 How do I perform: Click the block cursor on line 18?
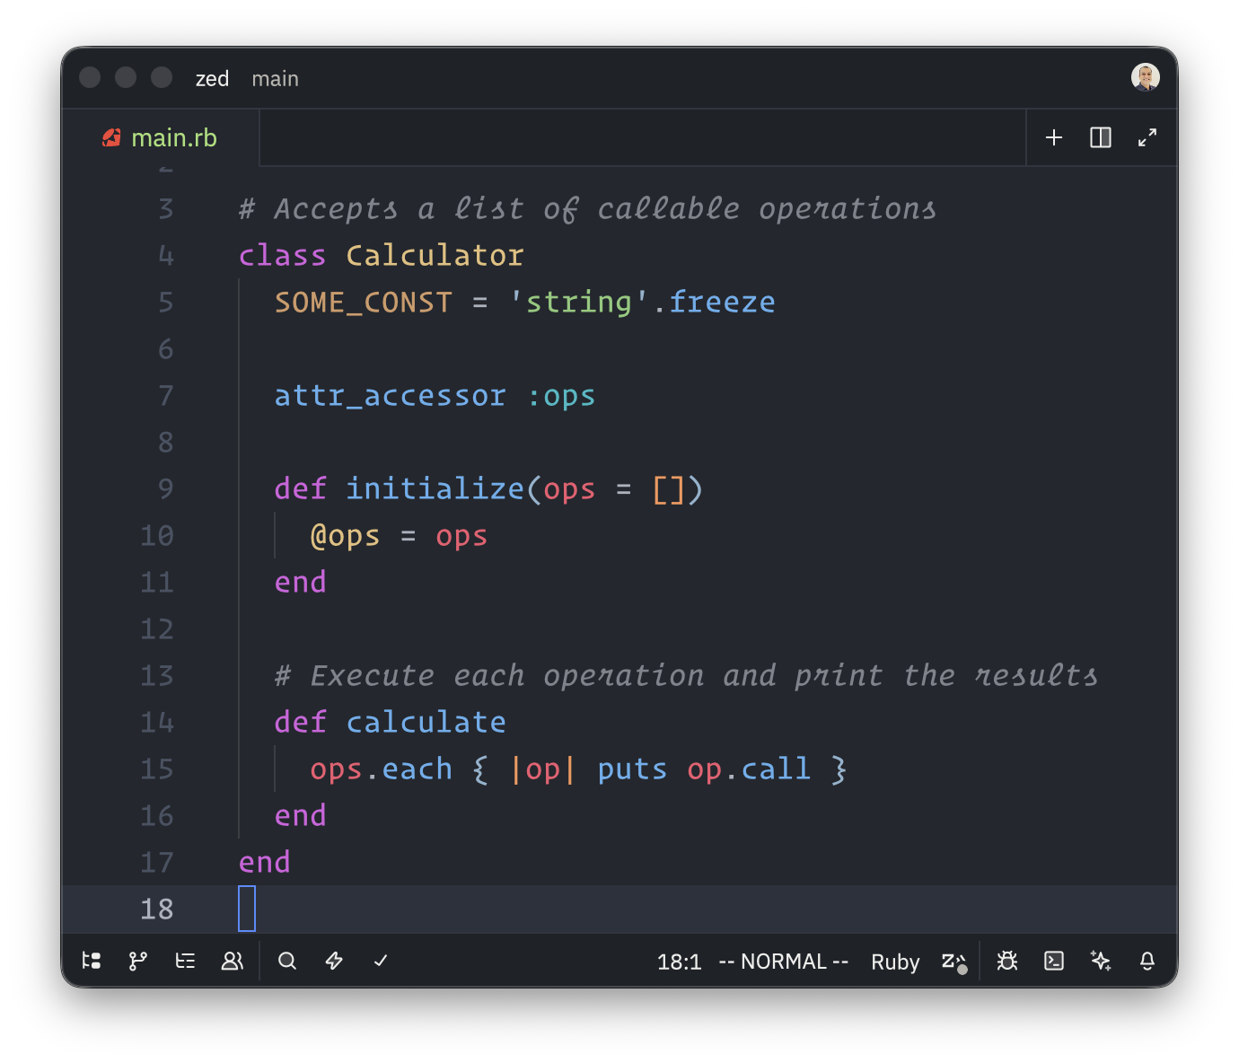(x=247, y=909)
